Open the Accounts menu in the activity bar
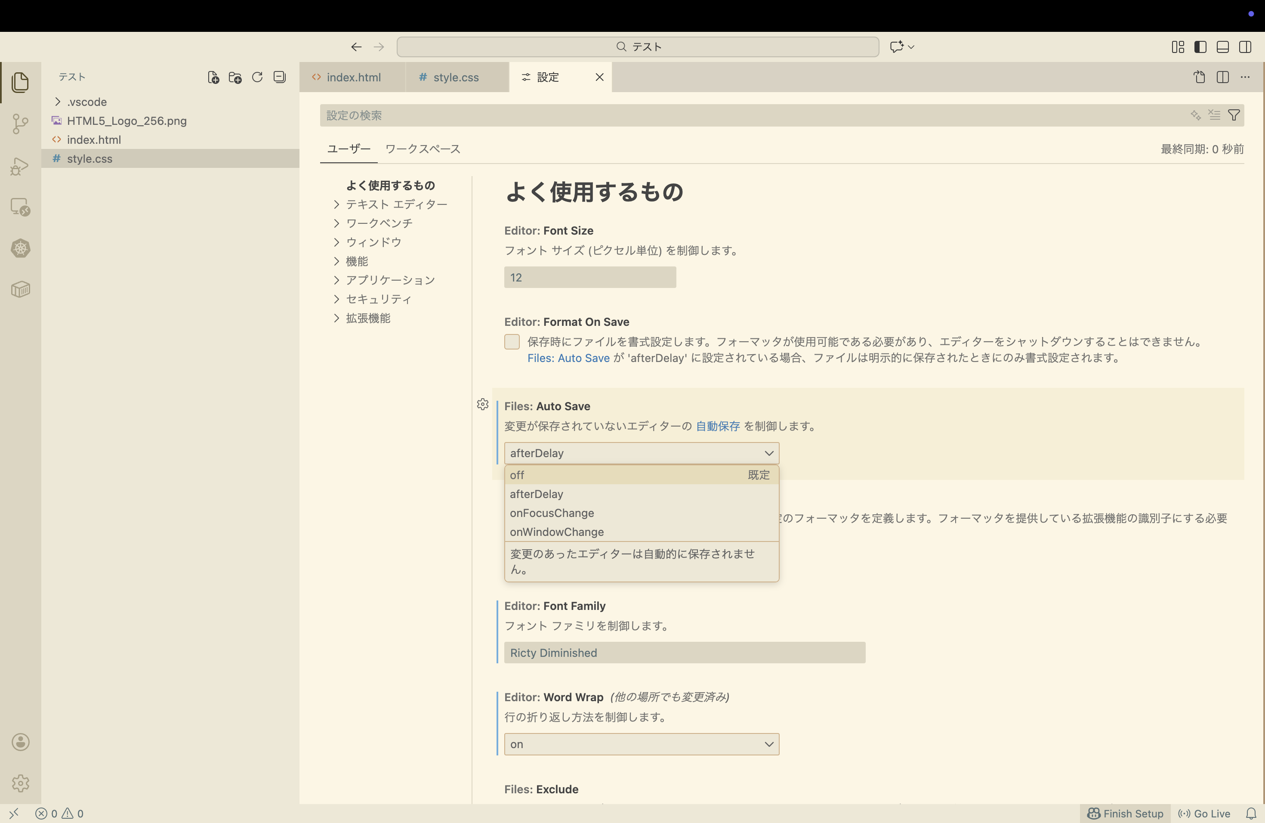This screenshot has width=1265, height=823. coord(20,742)
